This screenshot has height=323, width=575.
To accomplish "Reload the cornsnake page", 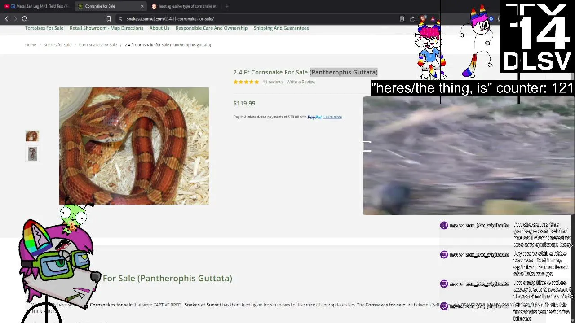I will click(25, 19).
